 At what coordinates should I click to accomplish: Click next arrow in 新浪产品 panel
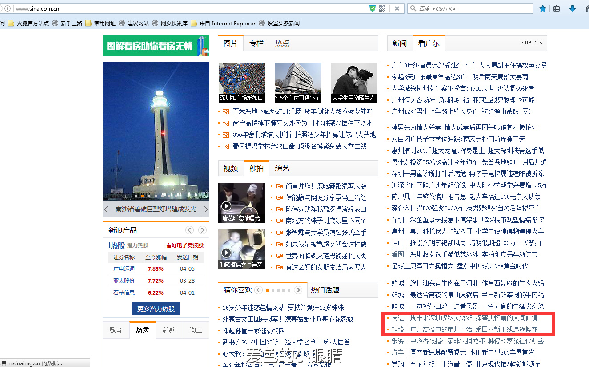coord(202,230)
